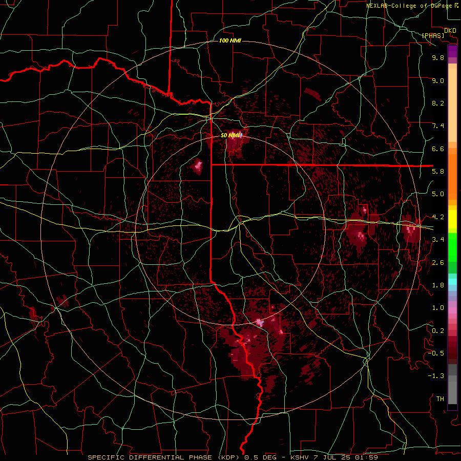Pick the green color bar segment near 3.4
This screenshot has height=461, width=461.
point(452,247)
